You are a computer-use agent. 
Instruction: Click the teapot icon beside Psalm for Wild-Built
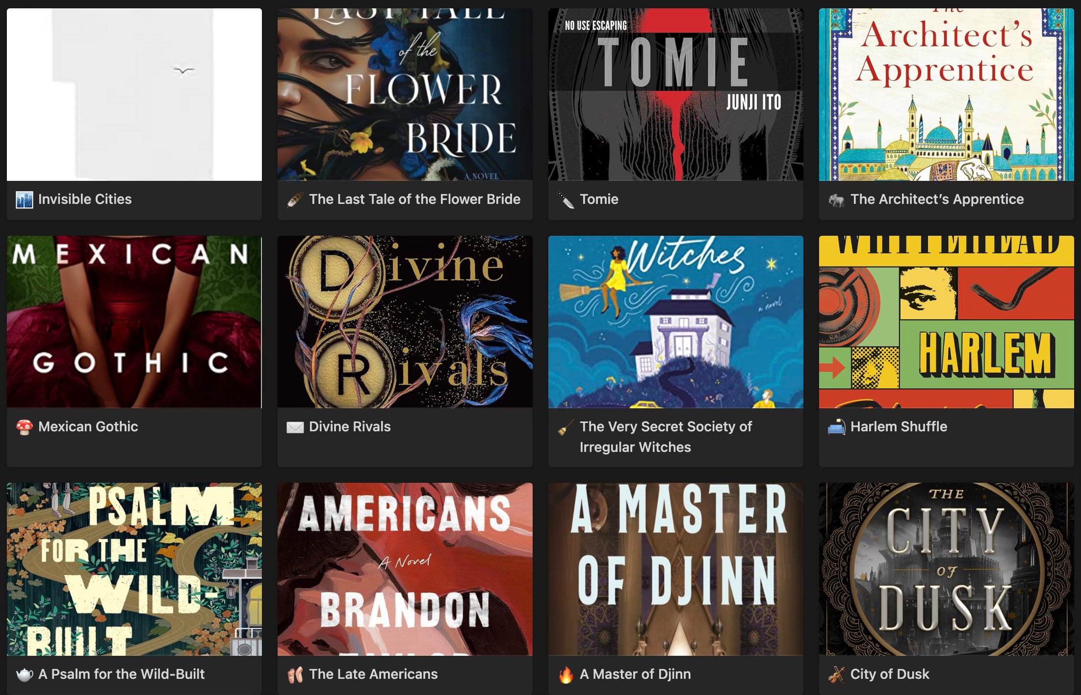(x=24, y=674)
